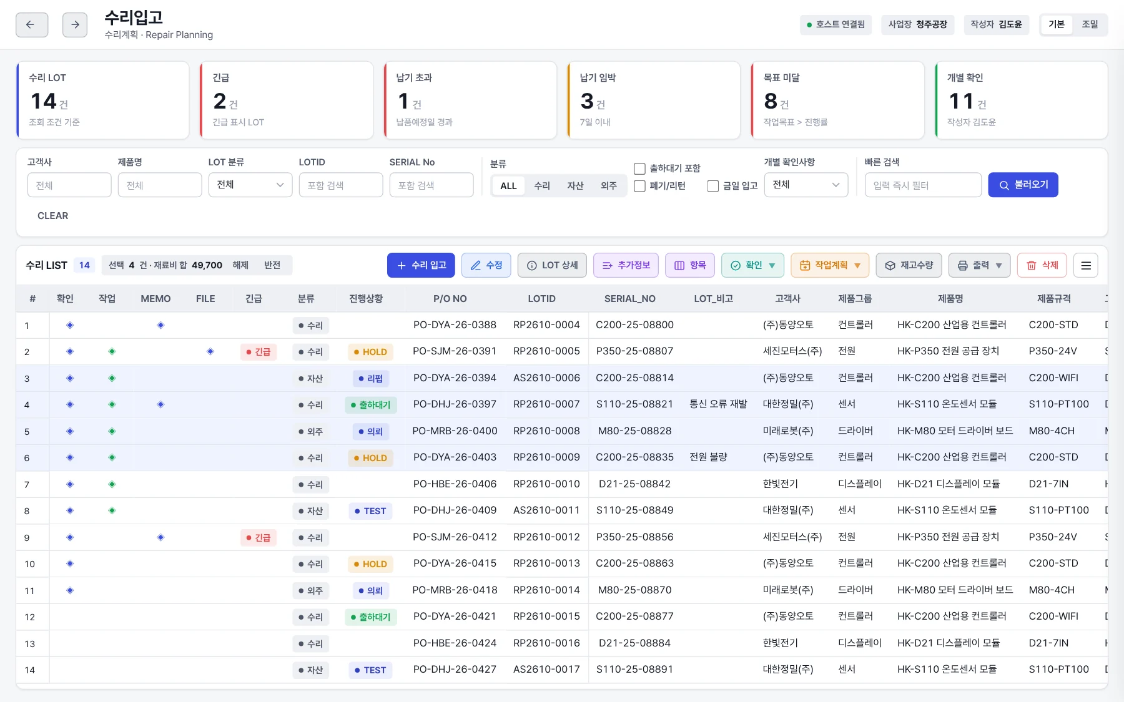The image size is (1124, 702).
Task: Toggle 금일 입고 checkbox
Action: 713,186
